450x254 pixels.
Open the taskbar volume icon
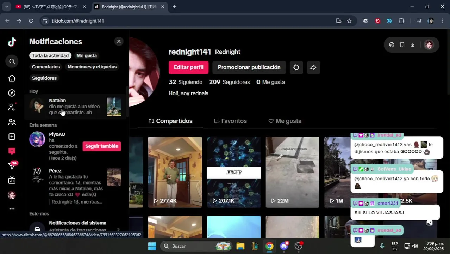coord(415,246)
